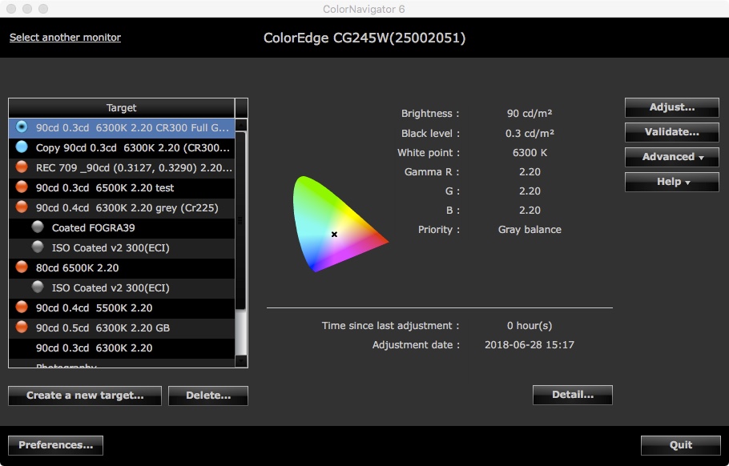Click the orange icon next to 90cd 0.4cd 5500K
729x466 pixels.
point(22,307)
